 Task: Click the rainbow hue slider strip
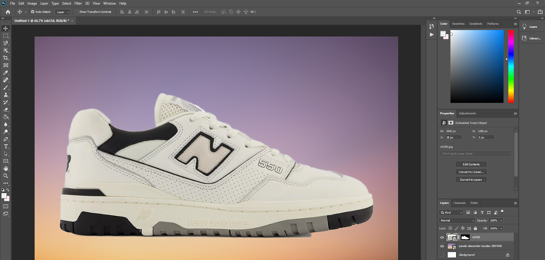coord(511,66)
